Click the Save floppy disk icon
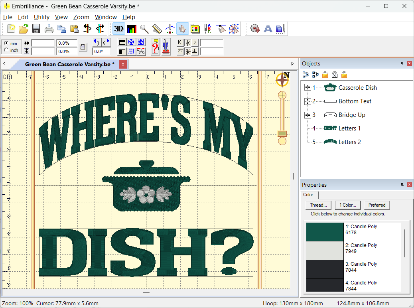The width and height of the screenshot is (414, 308). (x=36, y=29)
